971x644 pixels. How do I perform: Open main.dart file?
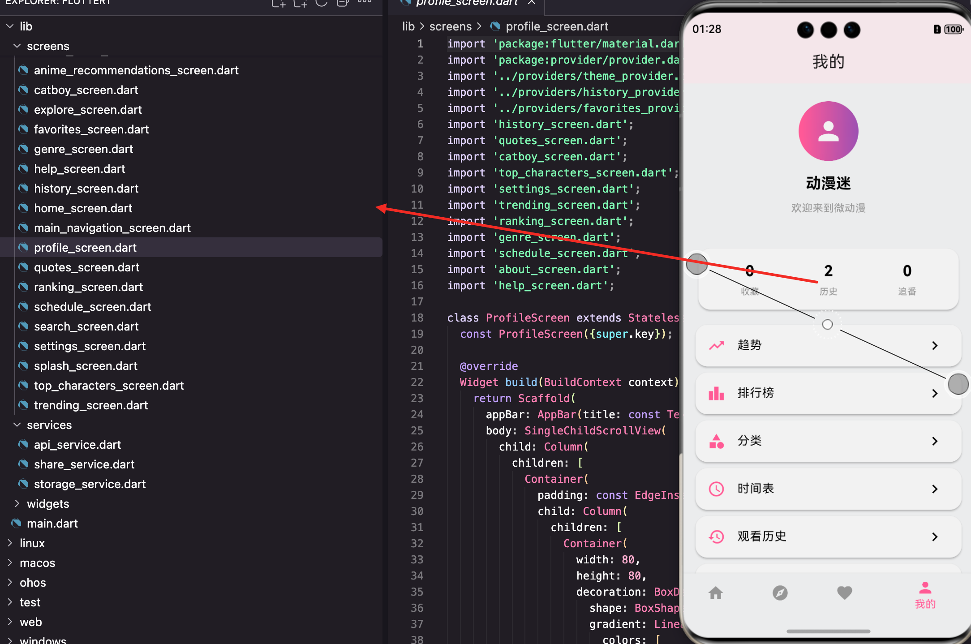click(x=52, y=524)
